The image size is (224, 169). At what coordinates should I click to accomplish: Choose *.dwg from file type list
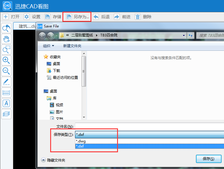[149, 141]
